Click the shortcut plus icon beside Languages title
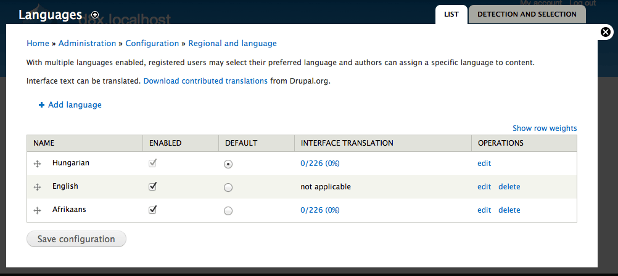The image size is (618, 276). pos(94,15)
